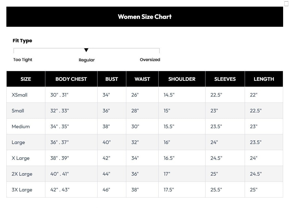Select the XSmall size row label
The height and width of the screenshot is (208, 290).
click(x=19, y=95)
